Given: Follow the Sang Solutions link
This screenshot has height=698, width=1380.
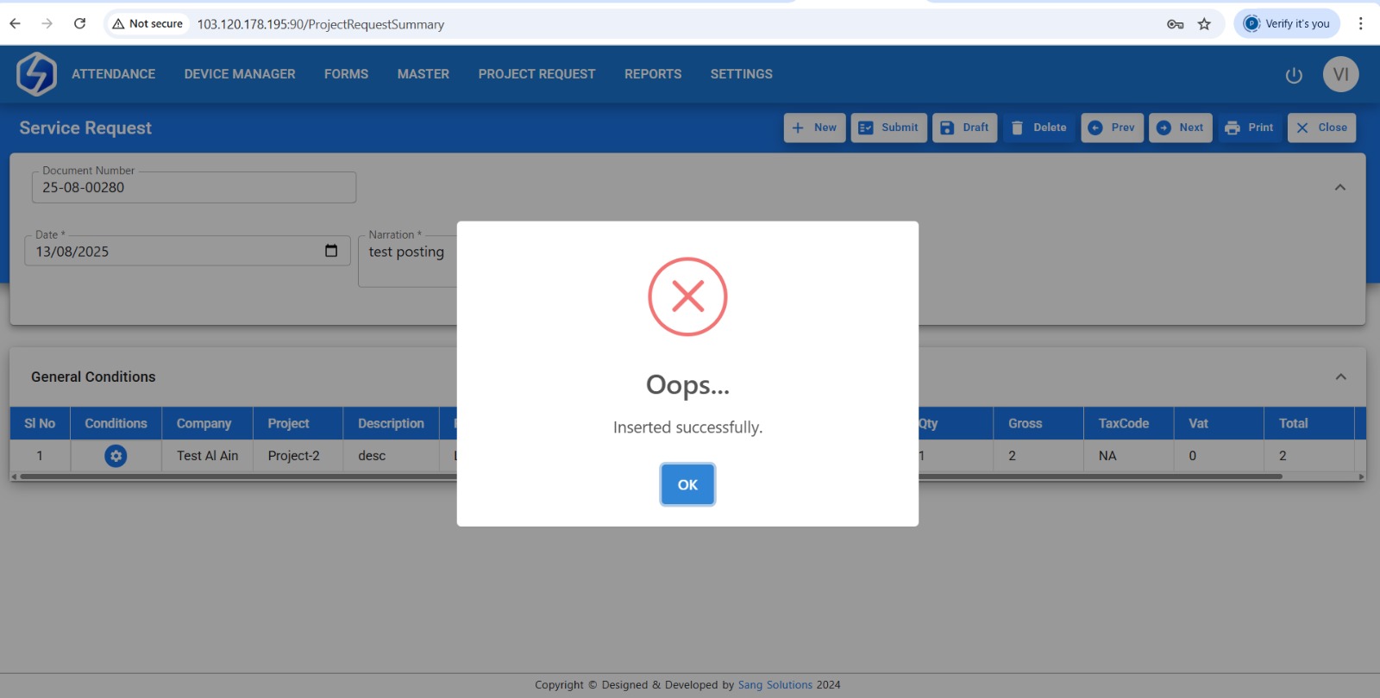Looking at the screenshot, I should 775,685.
